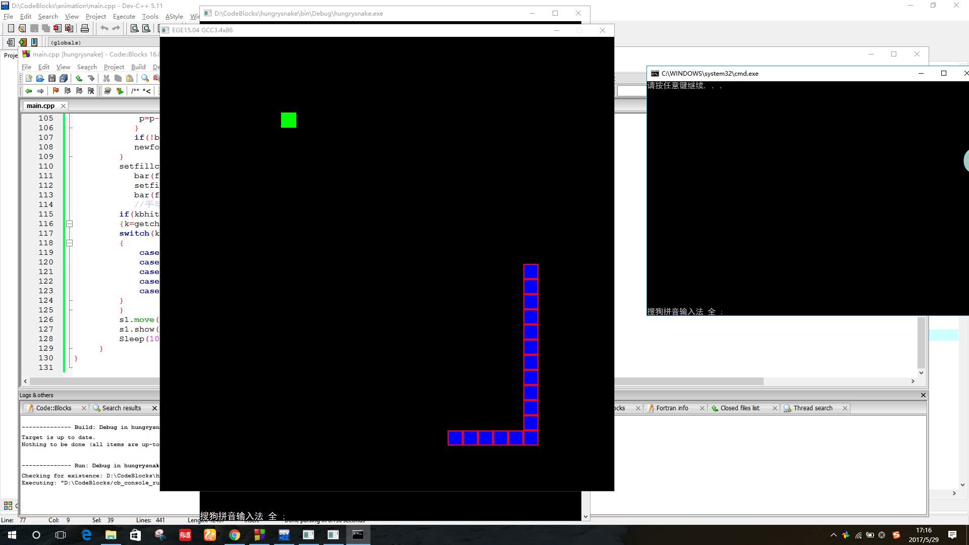
Task: Click the Paste clipboard icon
Action: coord(130,78)
